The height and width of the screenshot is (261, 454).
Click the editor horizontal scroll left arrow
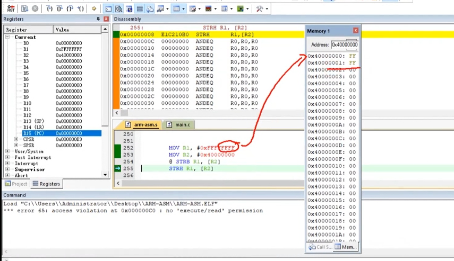118,183
